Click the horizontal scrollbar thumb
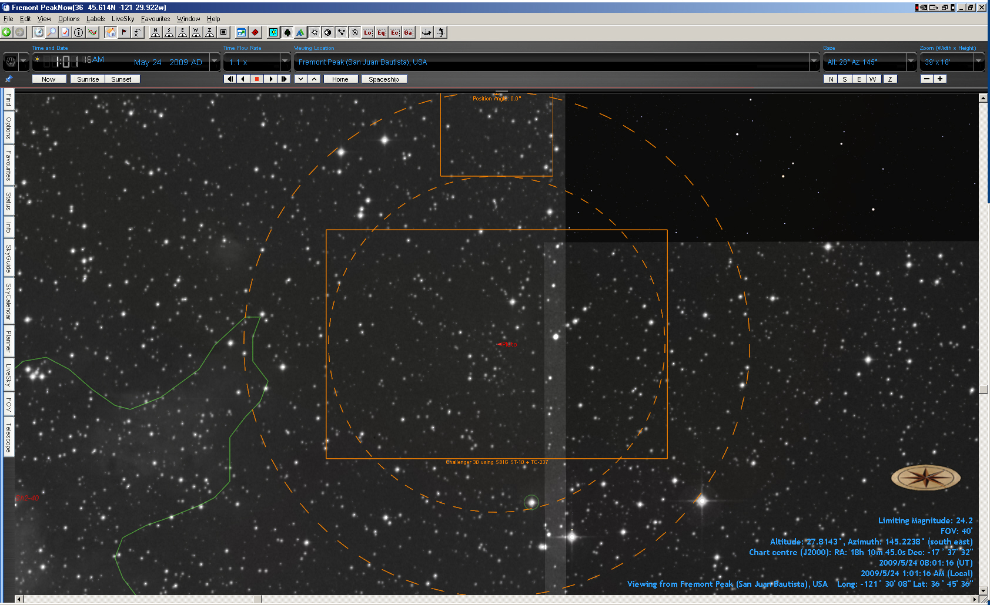 click(x=257, y=599)
